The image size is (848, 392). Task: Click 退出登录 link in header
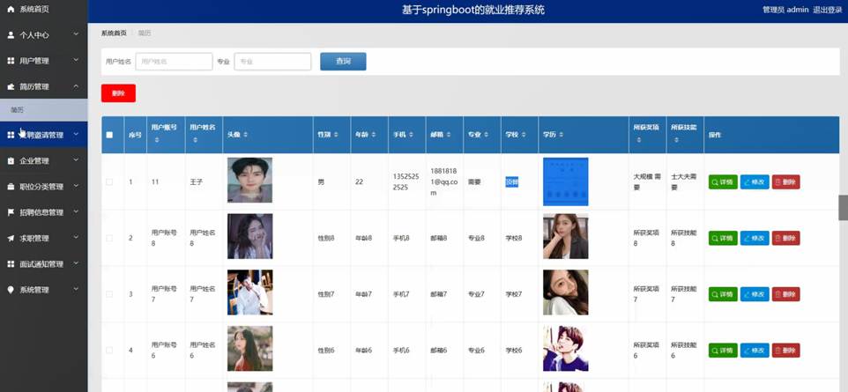click(828, 10)
